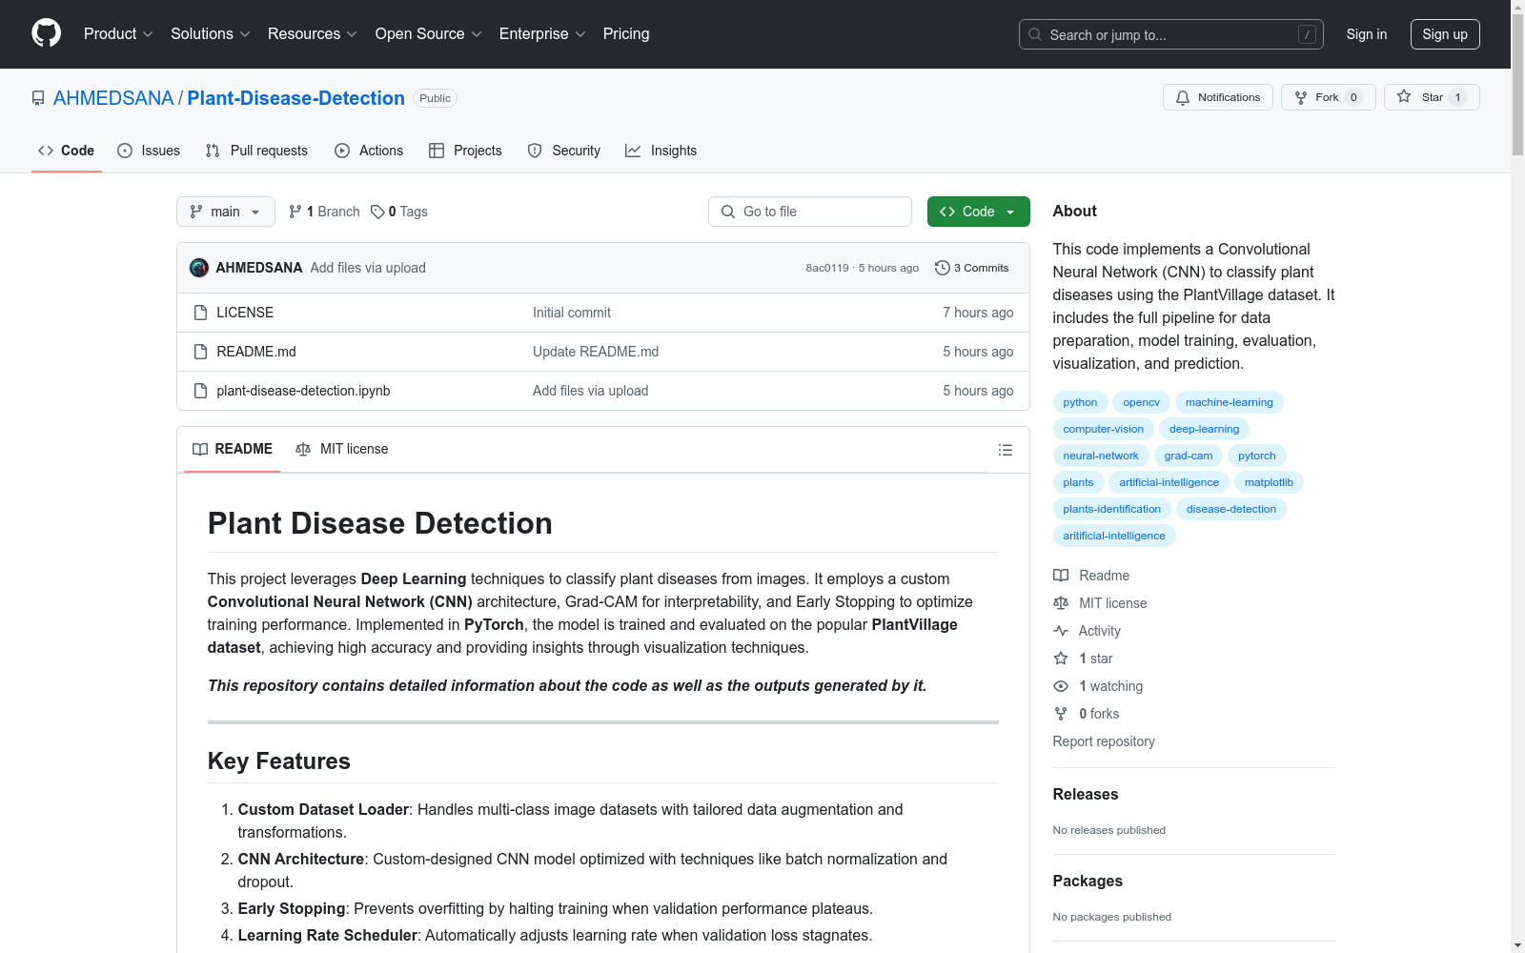Fork this repository
The height and width of the screenshot is (953, 1525).
click(x=1328, y=97)
